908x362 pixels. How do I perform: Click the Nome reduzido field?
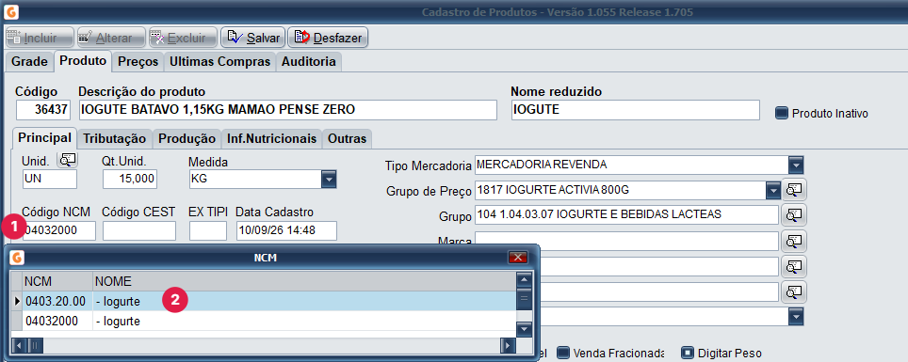point(635,110)
